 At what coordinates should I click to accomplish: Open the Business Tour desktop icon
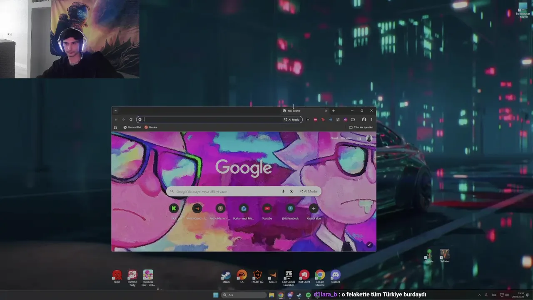point(148,277)
